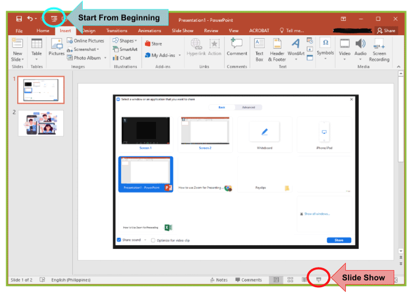Expand the Audio dropdown arrow
414x294 pixels.
(360, 60)
